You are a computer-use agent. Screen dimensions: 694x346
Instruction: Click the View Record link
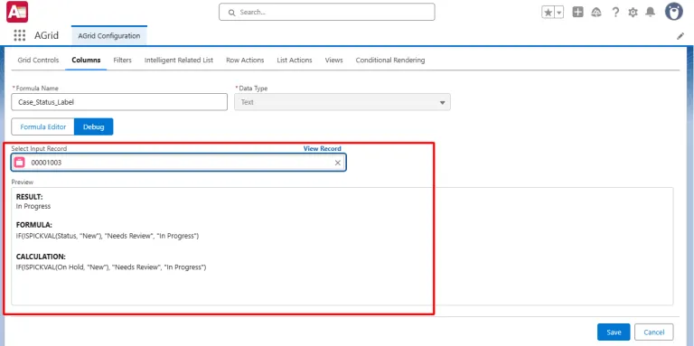click(x=323, y=149)
